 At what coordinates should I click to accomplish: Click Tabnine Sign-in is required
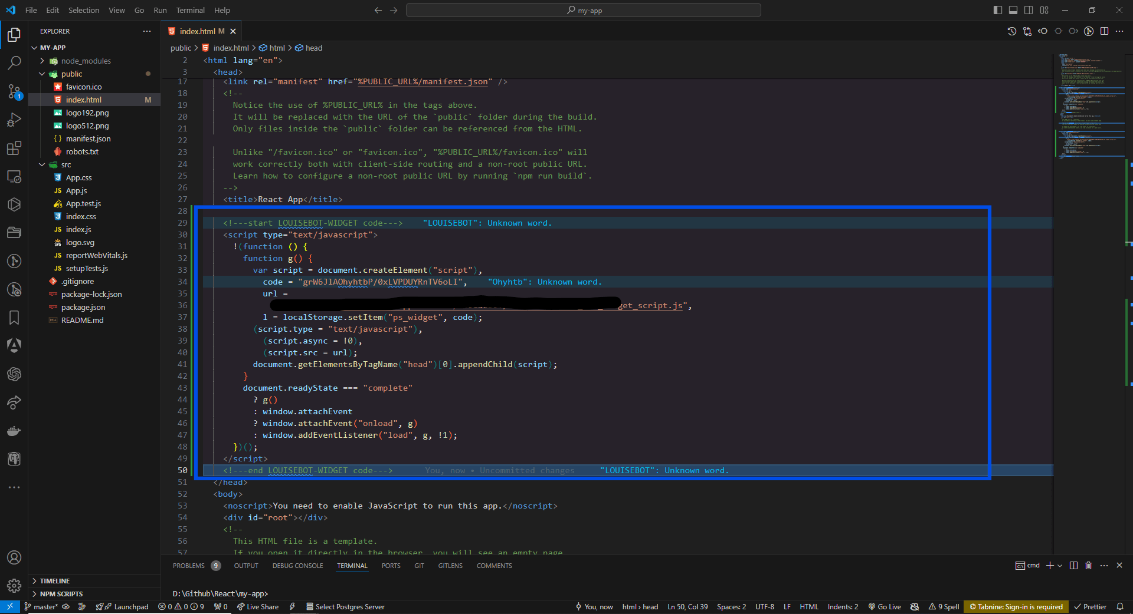pos(1016,607)
